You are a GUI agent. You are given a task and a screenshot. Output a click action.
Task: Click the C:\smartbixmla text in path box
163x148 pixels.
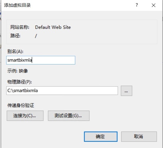[x=23, y=91]
